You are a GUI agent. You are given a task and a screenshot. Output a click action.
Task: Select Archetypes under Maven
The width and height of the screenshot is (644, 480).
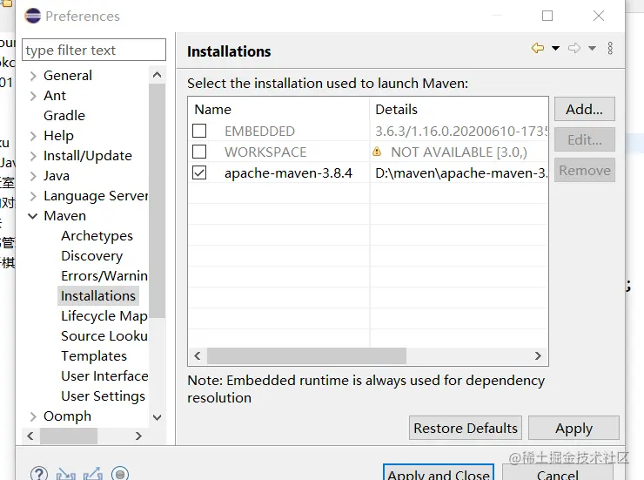[97, 236]
